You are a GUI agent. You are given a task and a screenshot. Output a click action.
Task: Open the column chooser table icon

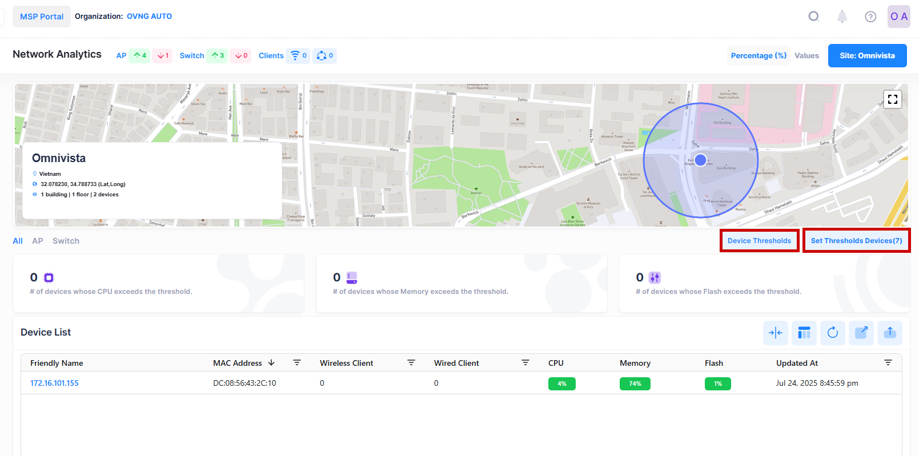tap(804, 333)
